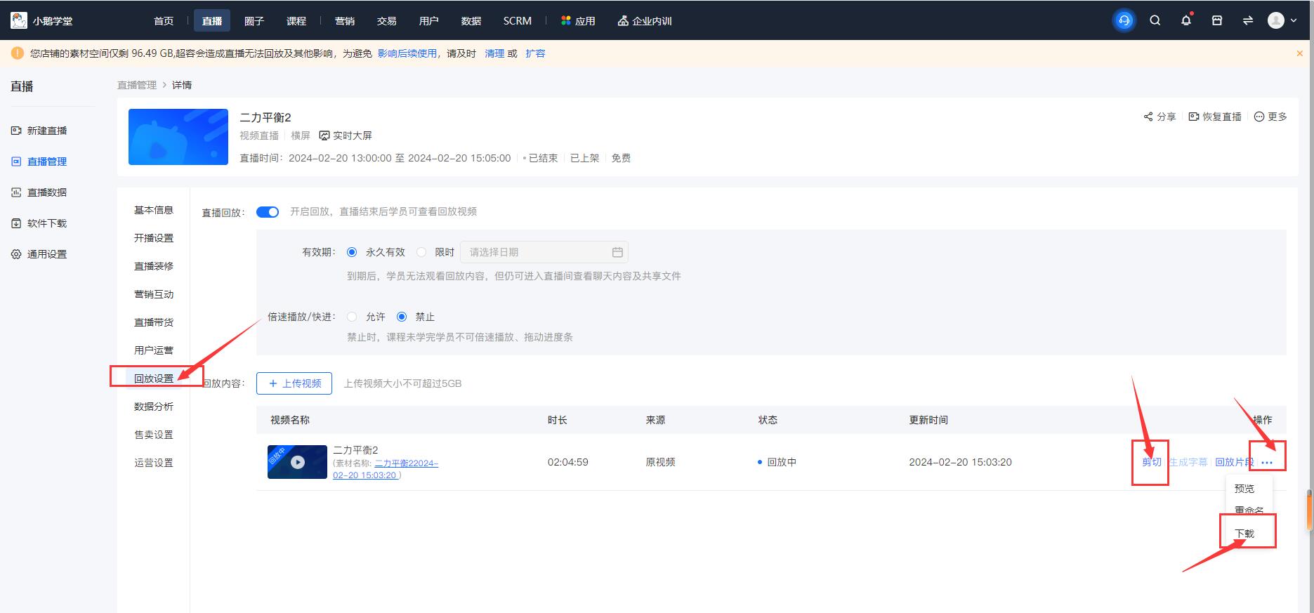Choose 下载 from the actions menu
This screenshot has width=1314, height=613.
[1244, 534]
